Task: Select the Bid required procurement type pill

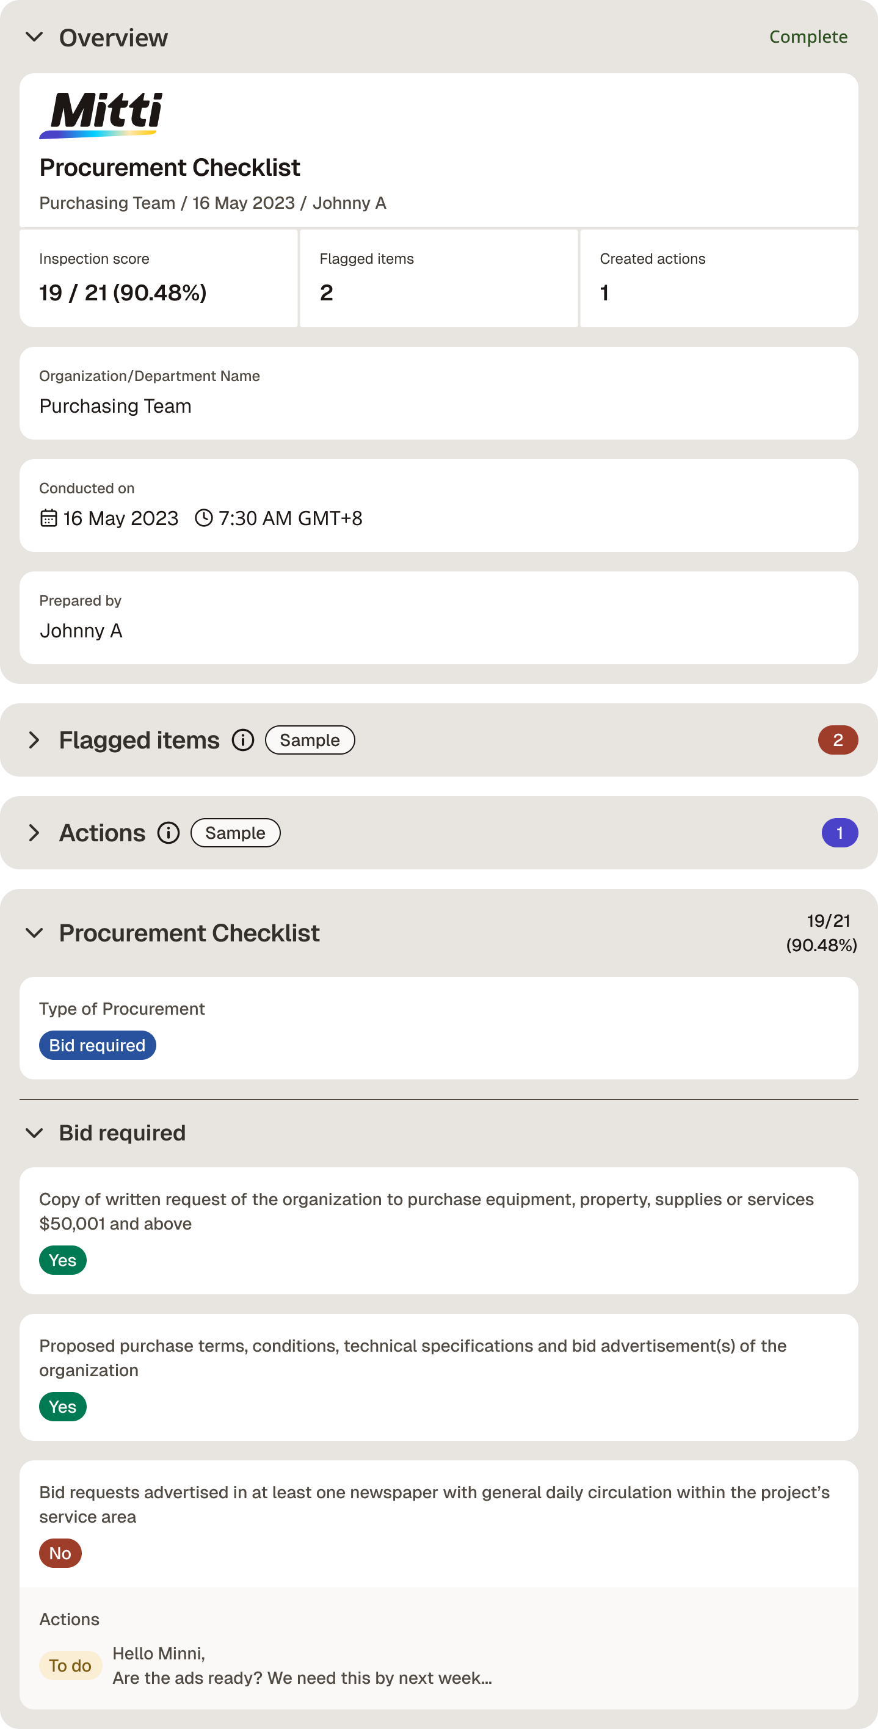Action: [97, 1045]
